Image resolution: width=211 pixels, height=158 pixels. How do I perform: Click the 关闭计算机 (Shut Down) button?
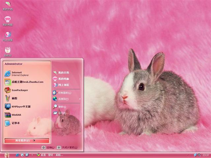67,147
